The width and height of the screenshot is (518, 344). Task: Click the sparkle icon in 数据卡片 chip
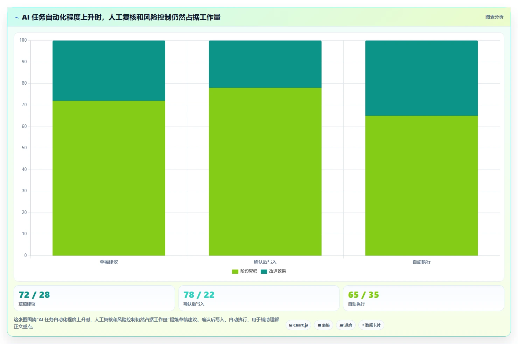click(x=363, y=325)
